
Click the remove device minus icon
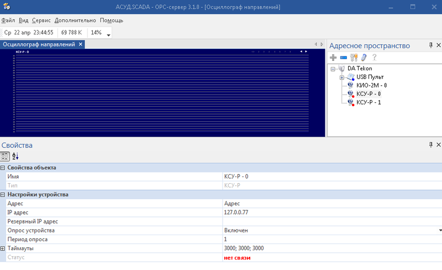tap(343, 58)
